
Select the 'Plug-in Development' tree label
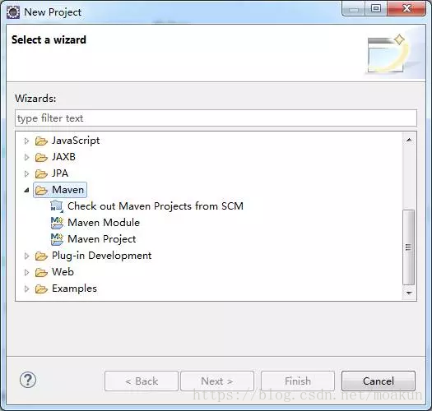click(x=102, y=256)
